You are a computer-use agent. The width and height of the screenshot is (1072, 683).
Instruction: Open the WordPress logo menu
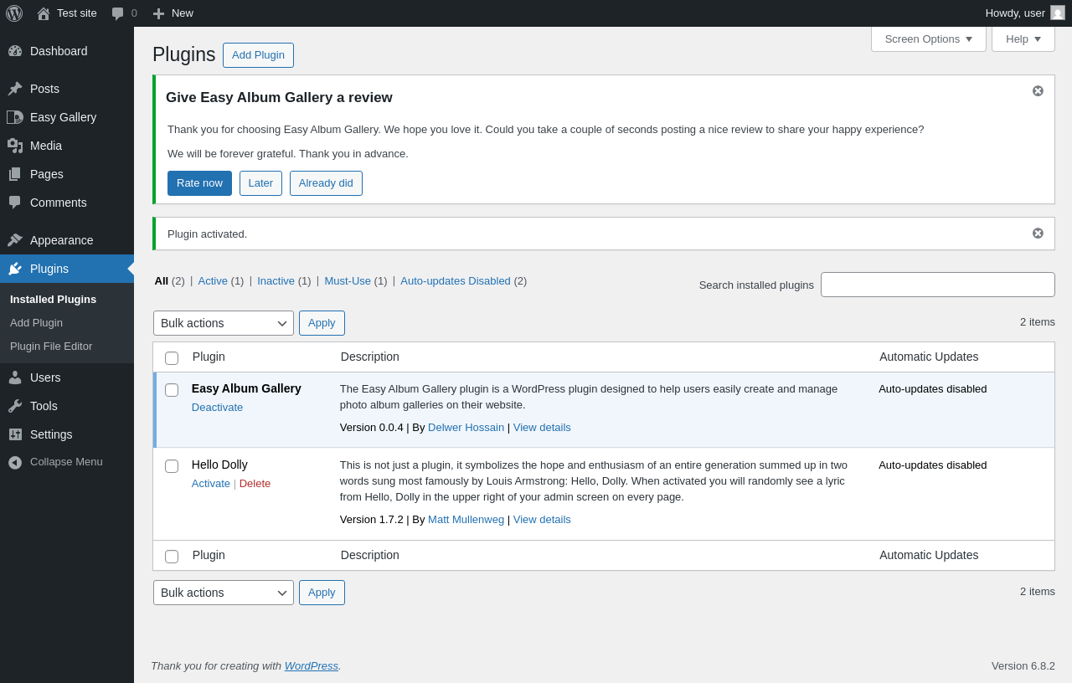[14, 13]
